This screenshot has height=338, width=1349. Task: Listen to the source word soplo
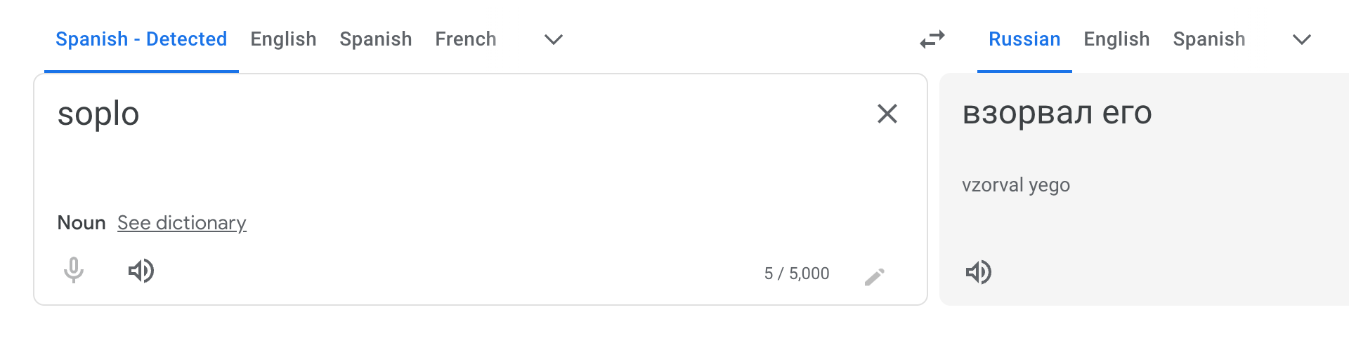pyautogui.click(x=141, y=271)
